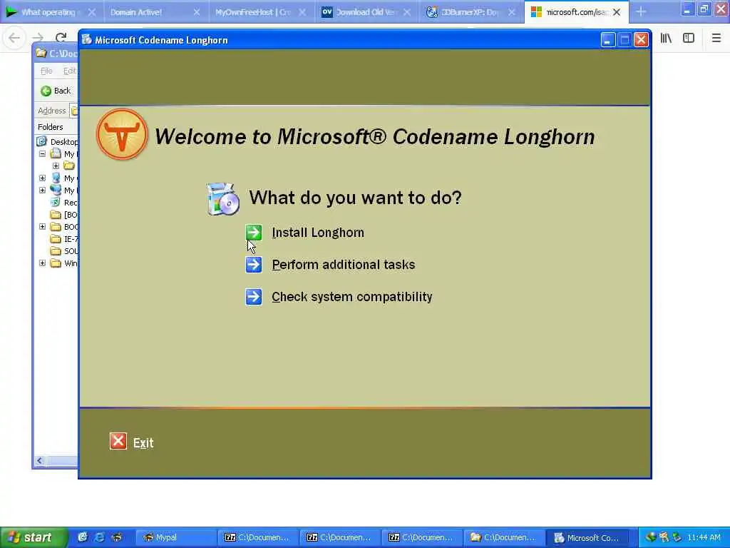Close the microsoft.com browser tab

click(x=617, y=13)
